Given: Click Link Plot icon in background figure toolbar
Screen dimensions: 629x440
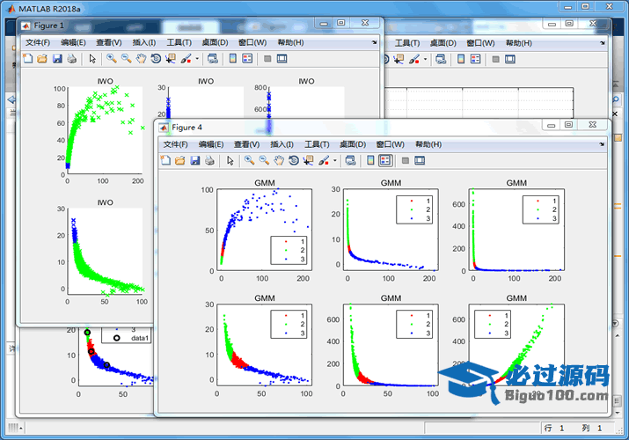Looking at the screenshot, I should click(x=441, y=59).
